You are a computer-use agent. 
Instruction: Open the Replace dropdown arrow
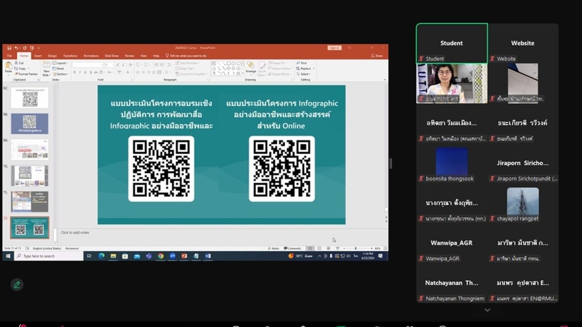313,69
